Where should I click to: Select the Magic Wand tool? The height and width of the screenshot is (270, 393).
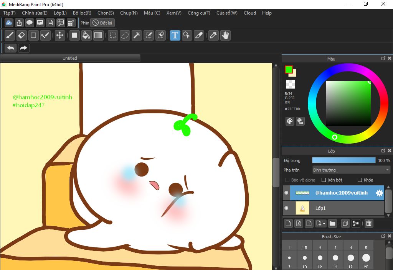click(x=137, y=35)
